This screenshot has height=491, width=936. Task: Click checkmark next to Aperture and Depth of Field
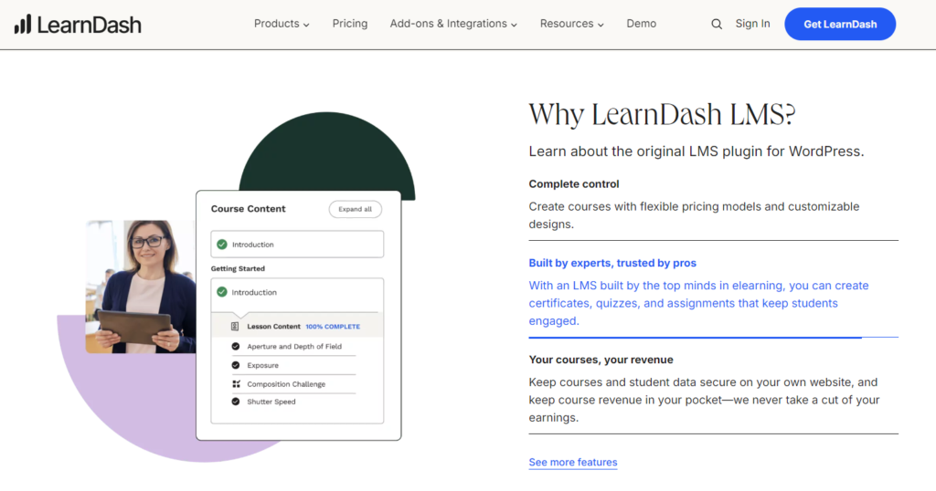pos(236,347)
